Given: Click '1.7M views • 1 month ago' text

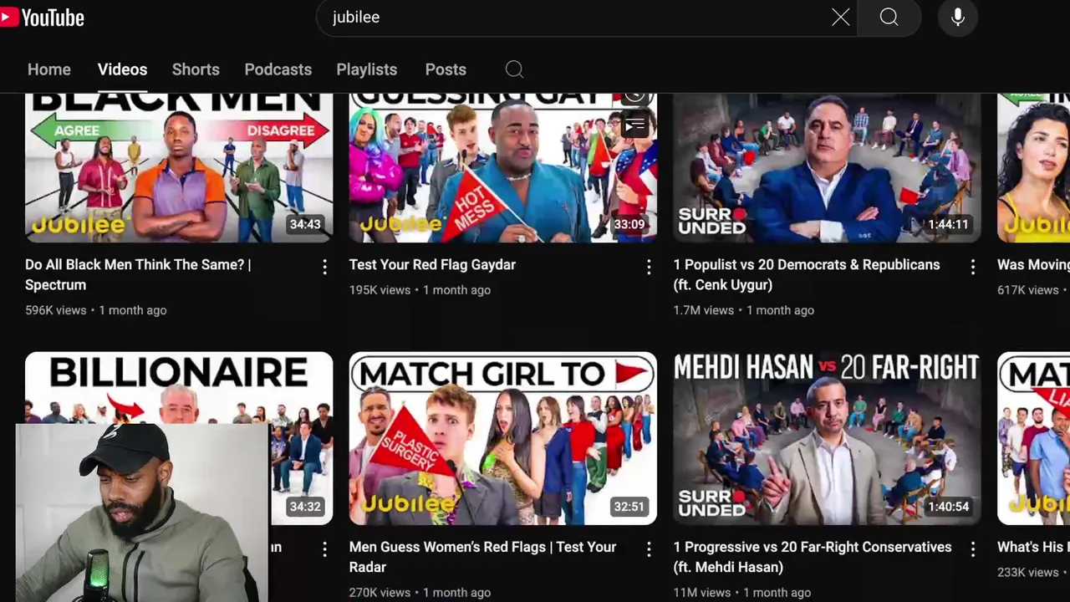Looking at the screenshot, I should [744, 310].
